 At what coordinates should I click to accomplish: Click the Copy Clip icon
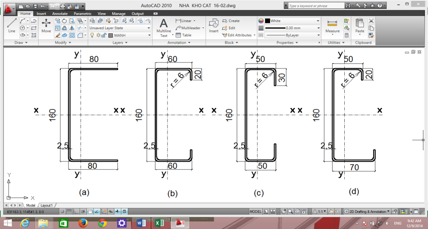[x=371, y=28]
